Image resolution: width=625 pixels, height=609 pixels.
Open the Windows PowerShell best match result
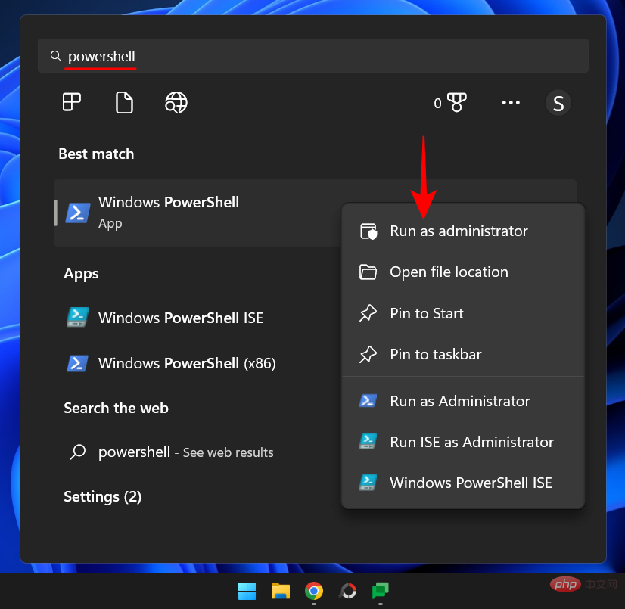(168, 212)
